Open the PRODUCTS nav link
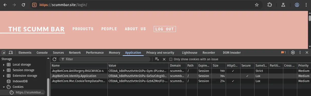The image size is (311, 96). [83, 29]
